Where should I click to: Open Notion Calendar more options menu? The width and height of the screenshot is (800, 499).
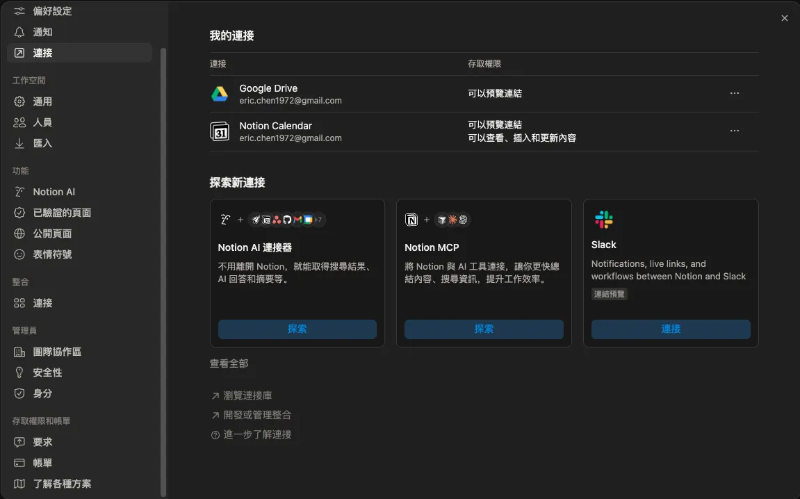(x=735, y=131)
